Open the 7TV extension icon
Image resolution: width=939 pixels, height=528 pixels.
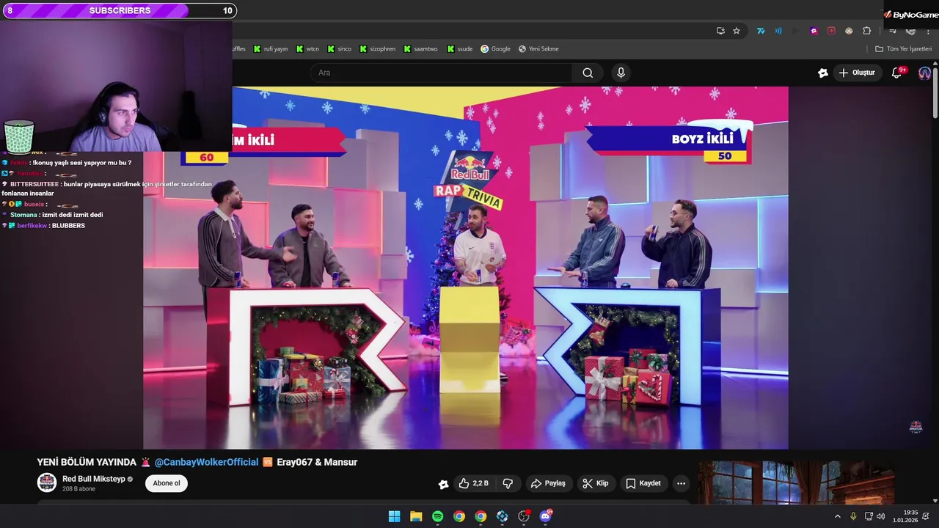pos(761,31)
